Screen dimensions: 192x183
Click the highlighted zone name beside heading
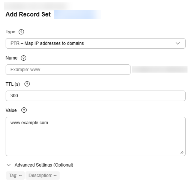tap(77, 14)
